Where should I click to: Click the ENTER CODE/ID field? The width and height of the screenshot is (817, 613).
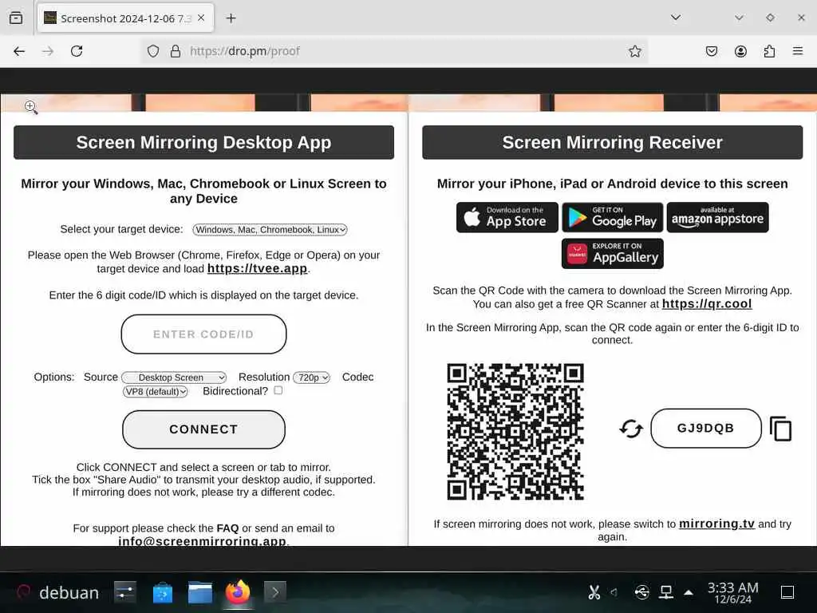point(203,334)
